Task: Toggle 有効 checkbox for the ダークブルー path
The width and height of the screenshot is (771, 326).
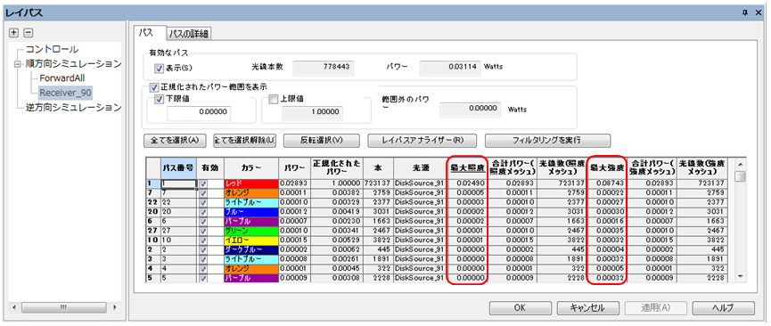Action: coord(203,249)
